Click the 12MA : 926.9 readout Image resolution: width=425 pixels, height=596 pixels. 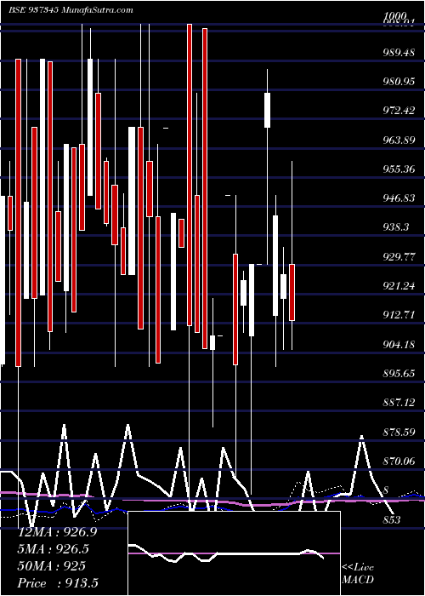pos(57,532)
